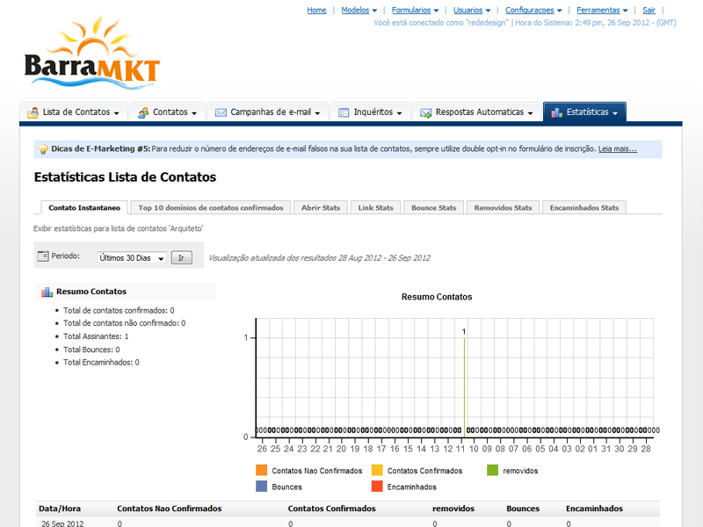Click the orange Contatos Nao Confirmados swatch
This screenshot has height=527, width=703.
(x=261, y=470)
